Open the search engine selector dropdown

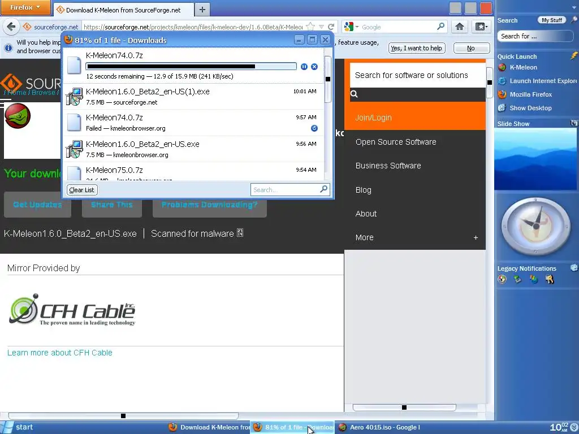351,27
